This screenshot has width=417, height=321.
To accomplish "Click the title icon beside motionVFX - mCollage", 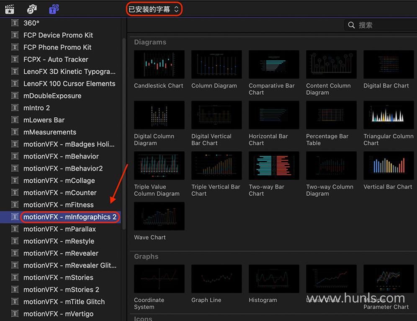I will point(15,181).
